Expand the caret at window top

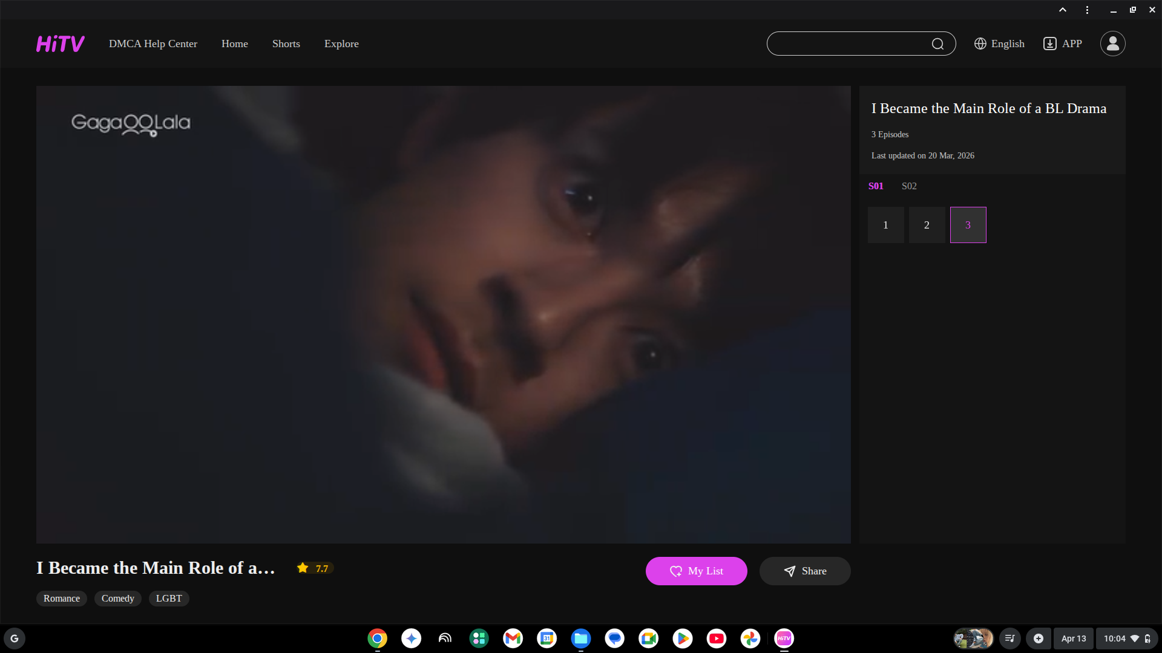point(1062,10)
